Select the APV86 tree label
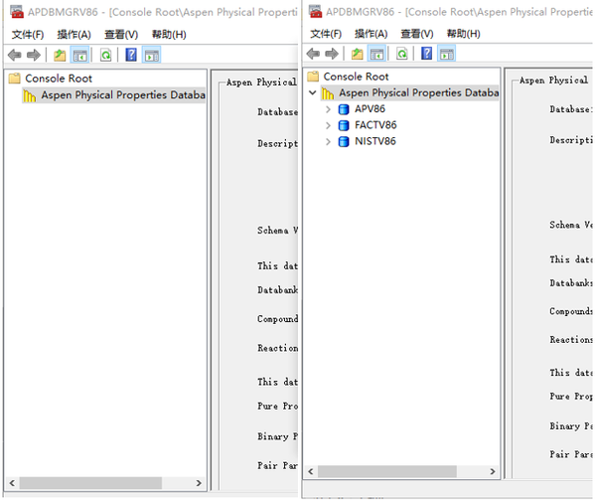Screen dimensions: 596x500 tap(370, 109)
